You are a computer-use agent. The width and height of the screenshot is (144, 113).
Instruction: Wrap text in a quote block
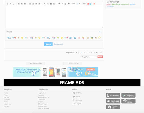(x=59, y=4)
